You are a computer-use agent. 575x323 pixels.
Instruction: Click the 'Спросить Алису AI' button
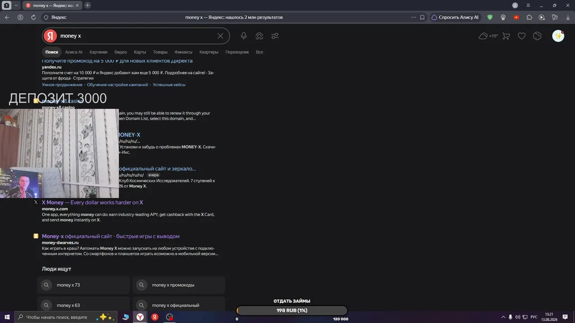(x=455, y=17)
